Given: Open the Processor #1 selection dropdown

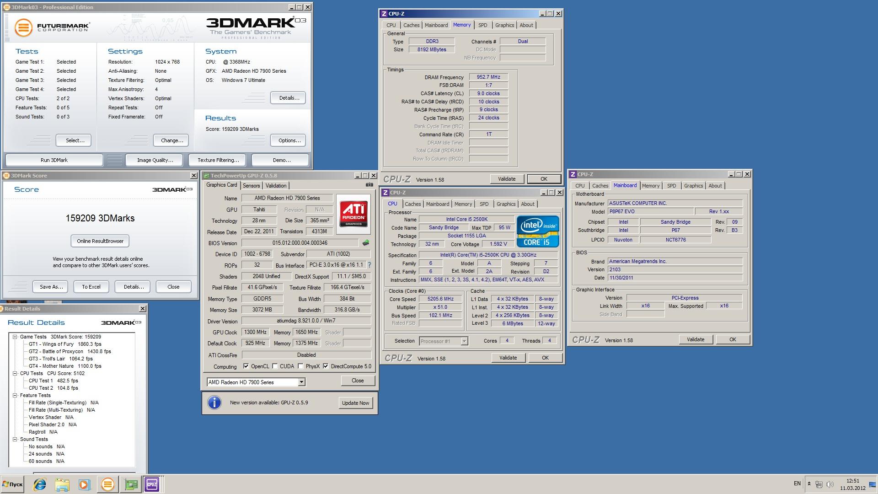Looking at the screenshot, I should [464, 341].
